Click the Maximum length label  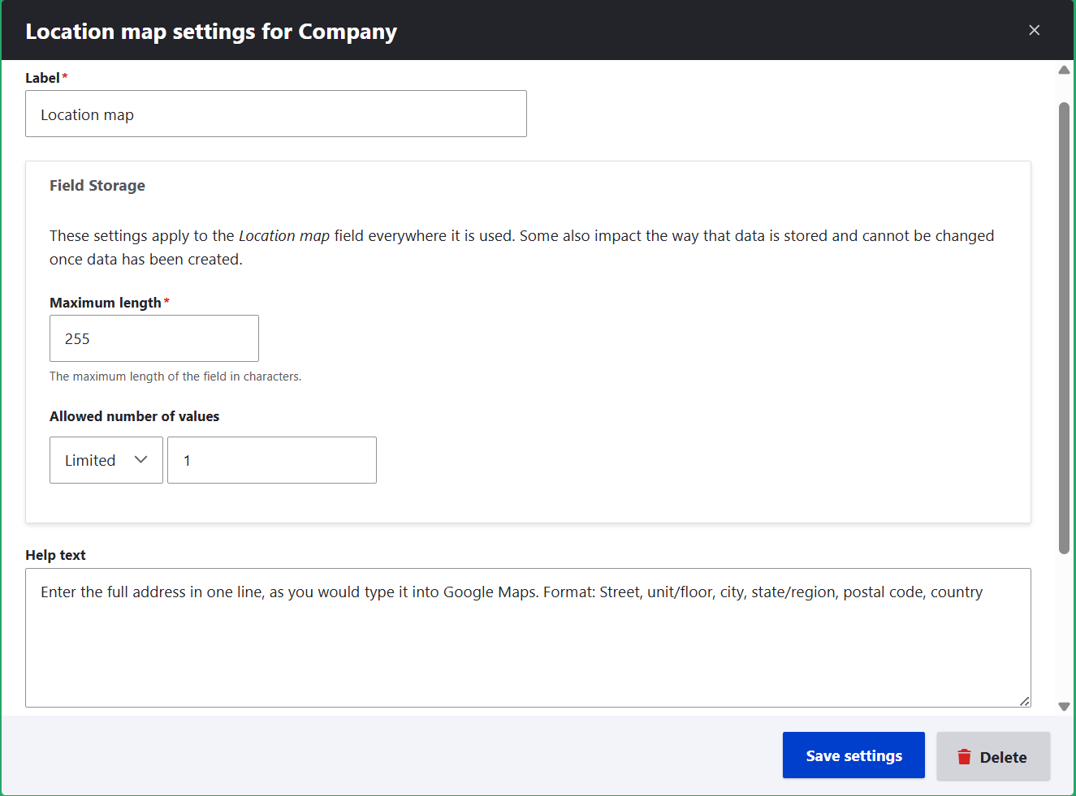pyautogui.click(x=106, y=303)
